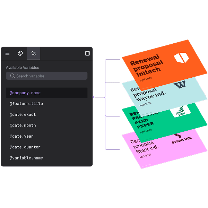The image size is (208, 208).
Task: Click the pied piper logo badge
Action: tap(180, 111)
